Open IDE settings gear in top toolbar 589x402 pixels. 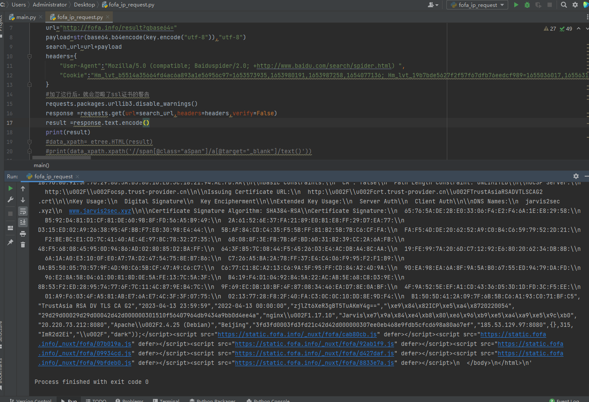[575, 5]
